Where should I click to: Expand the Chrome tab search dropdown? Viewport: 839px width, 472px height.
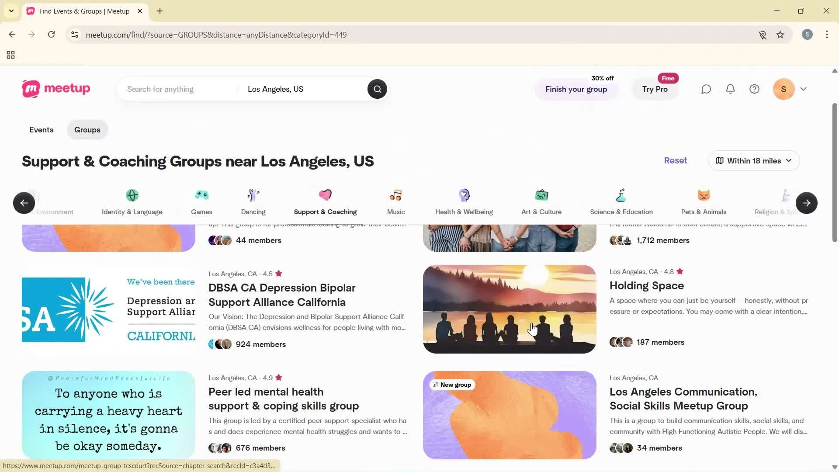click(x=11, y=11)
